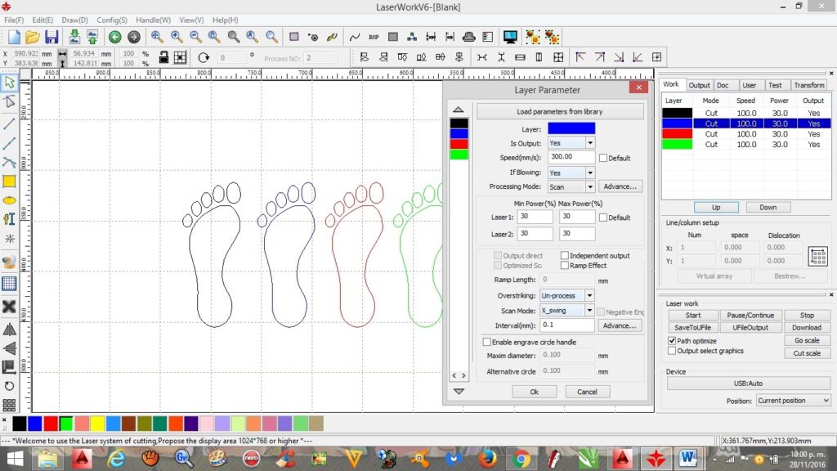The height and width of the screenshot is (471, 837).
Task: Open the Processing Mode dropdown
Action: (589, 186)
